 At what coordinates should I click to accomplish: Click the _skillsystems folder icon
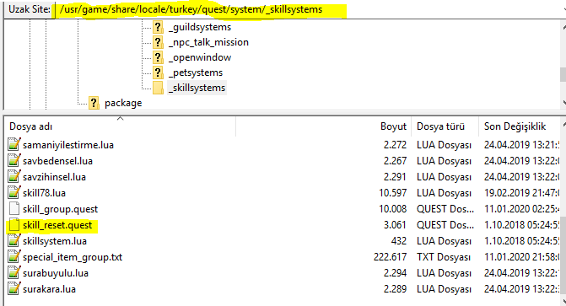(x=158, y=88)
